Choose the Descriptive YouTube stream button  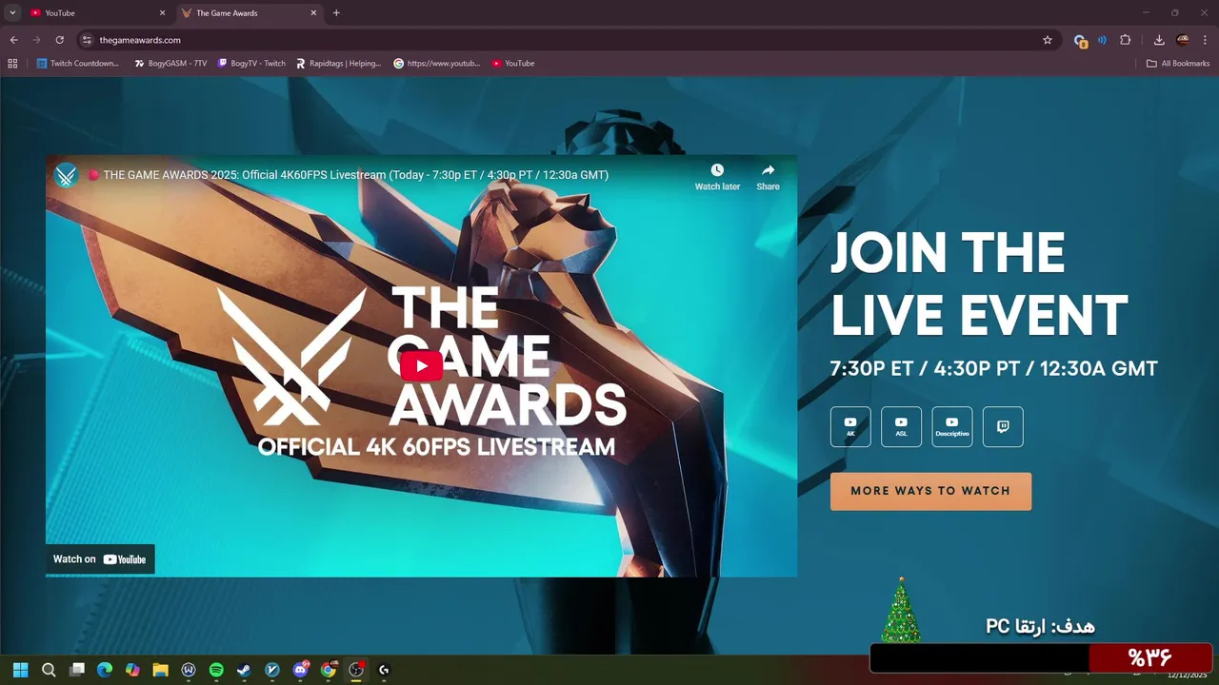click(x=952, y=427)
